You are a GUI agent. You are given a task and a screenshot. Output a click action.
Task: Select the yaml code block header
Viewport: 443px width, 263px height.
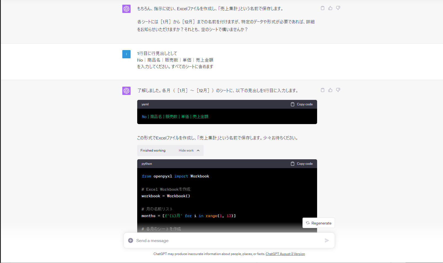pos(145,104)
